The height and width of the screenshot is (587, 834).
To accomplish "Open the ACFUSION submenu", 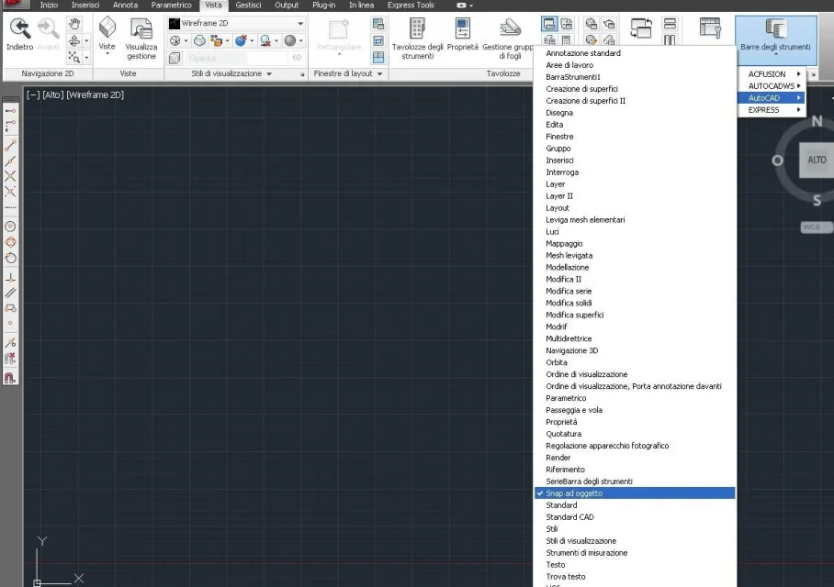I will click(x=772, y=74).
